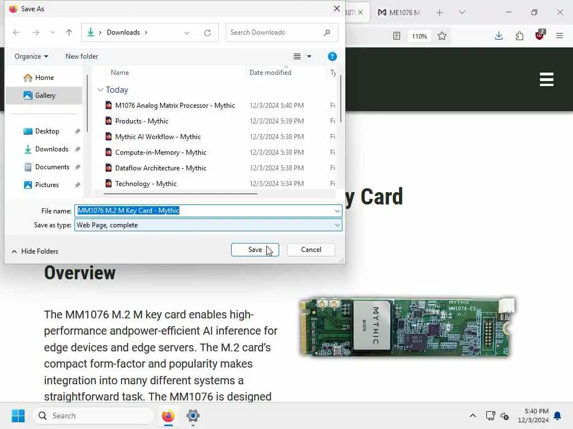Expand the chevron after Downloads breadcrumb
Screen dimensions: 573x429
(146, 32)
